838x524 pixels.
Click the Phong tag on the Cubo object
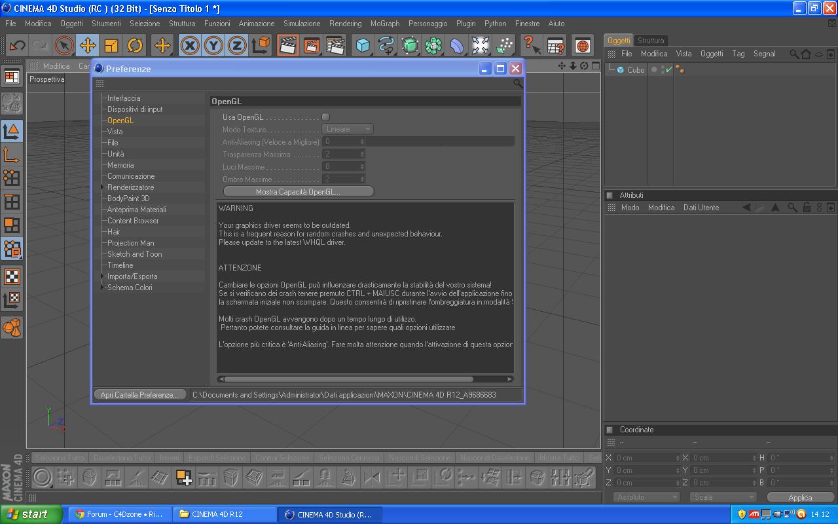[x=680, y=69]
